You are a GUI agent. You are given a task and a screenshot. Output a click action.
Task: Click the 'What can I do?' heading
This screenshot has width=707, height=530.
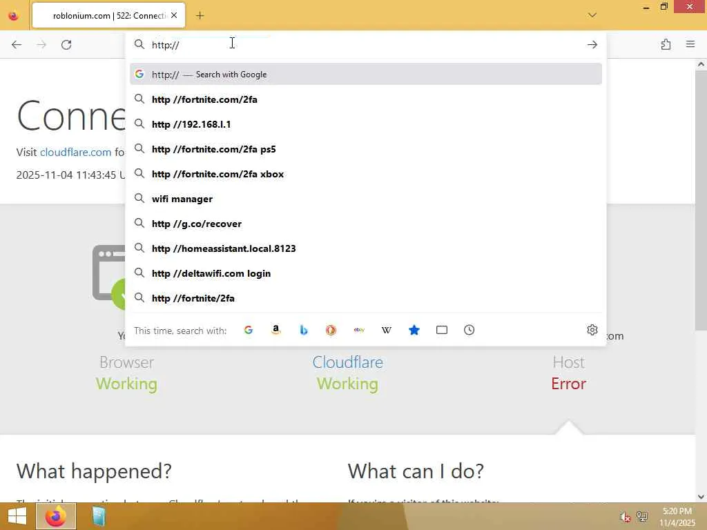[416, 471]
